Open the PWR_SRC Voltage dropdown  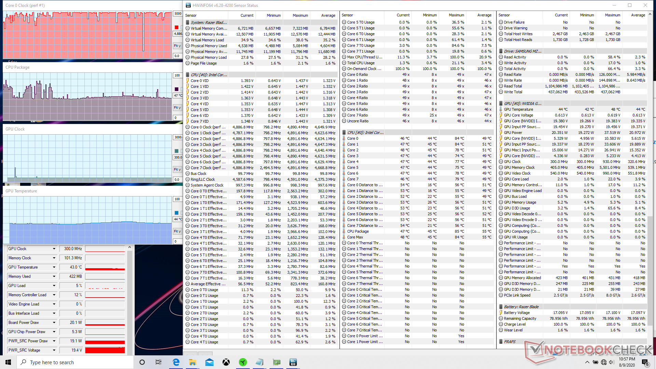[x=54, y=350]
